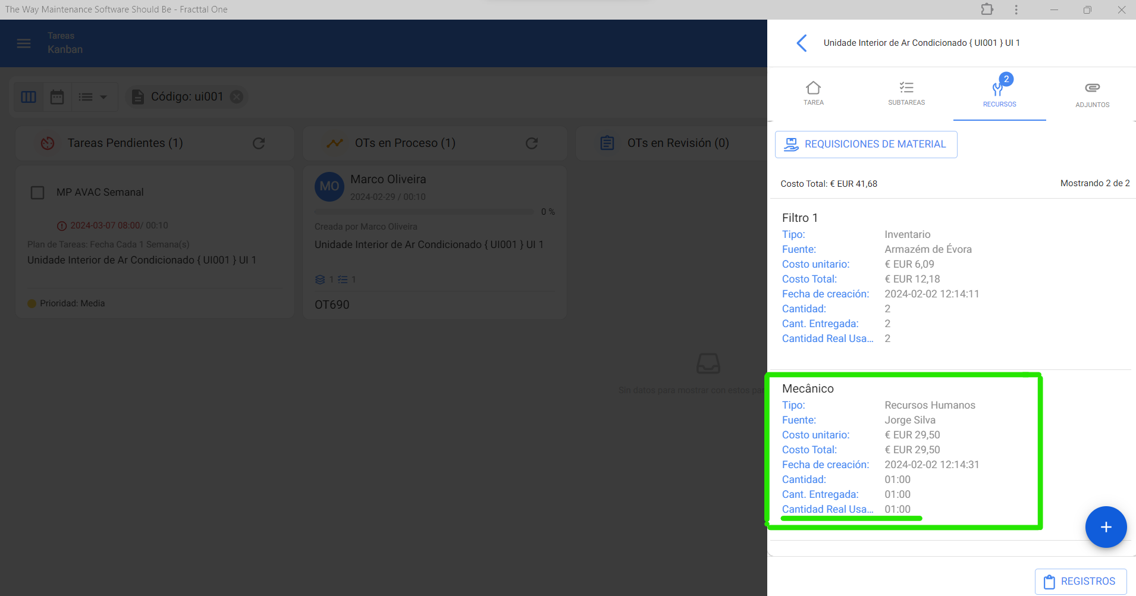1136x596 pixels.
Task: Check the MP AVAC Semanal task checkbox
Action: click(37, 193)
